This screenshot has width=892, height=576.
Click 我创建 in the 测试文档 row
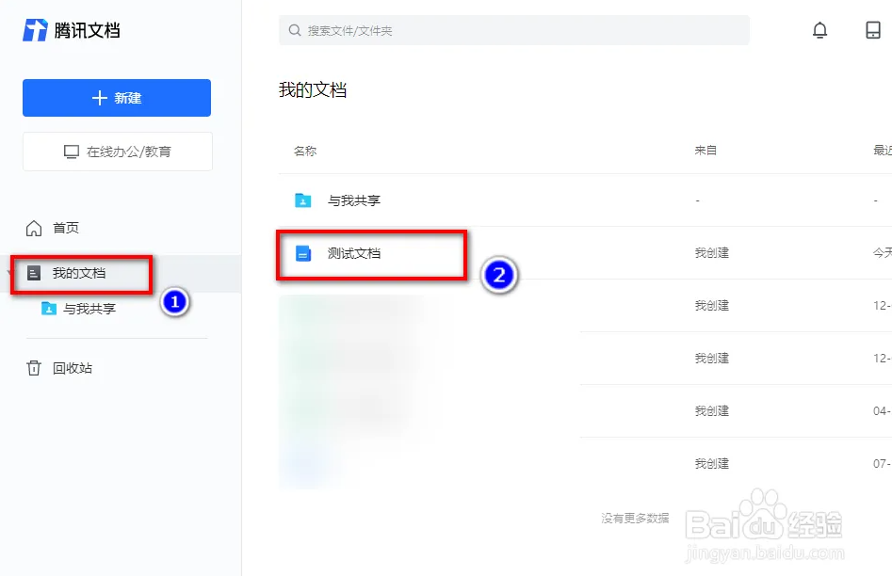point(712,253)
